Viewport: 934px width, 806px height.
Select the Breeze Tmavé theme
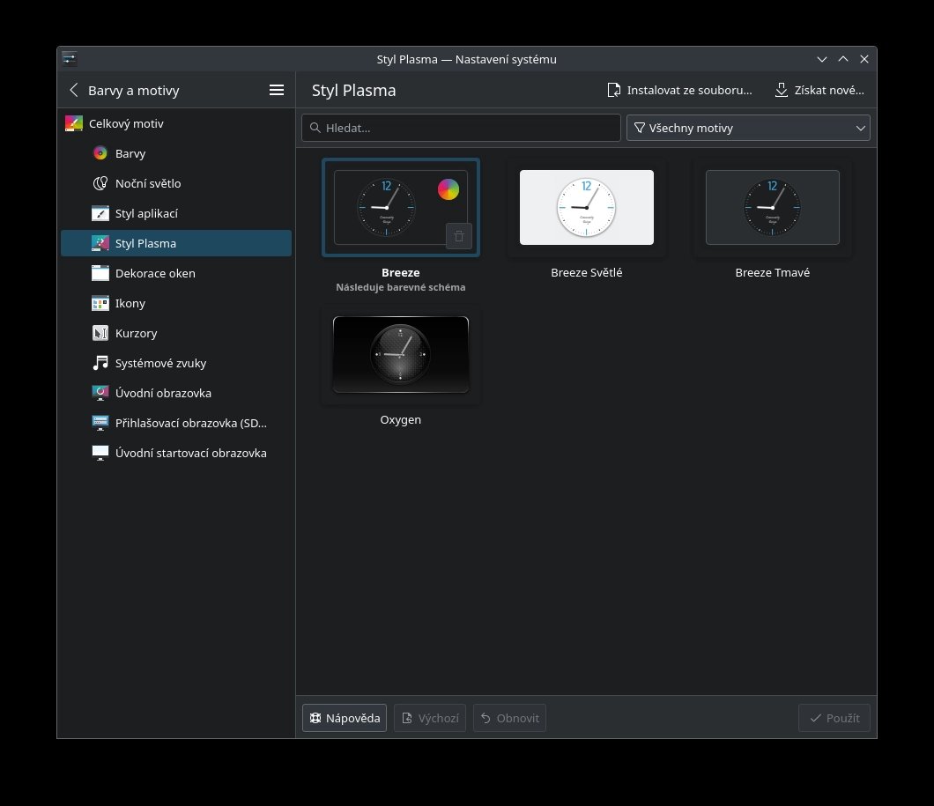pos(773,207)
